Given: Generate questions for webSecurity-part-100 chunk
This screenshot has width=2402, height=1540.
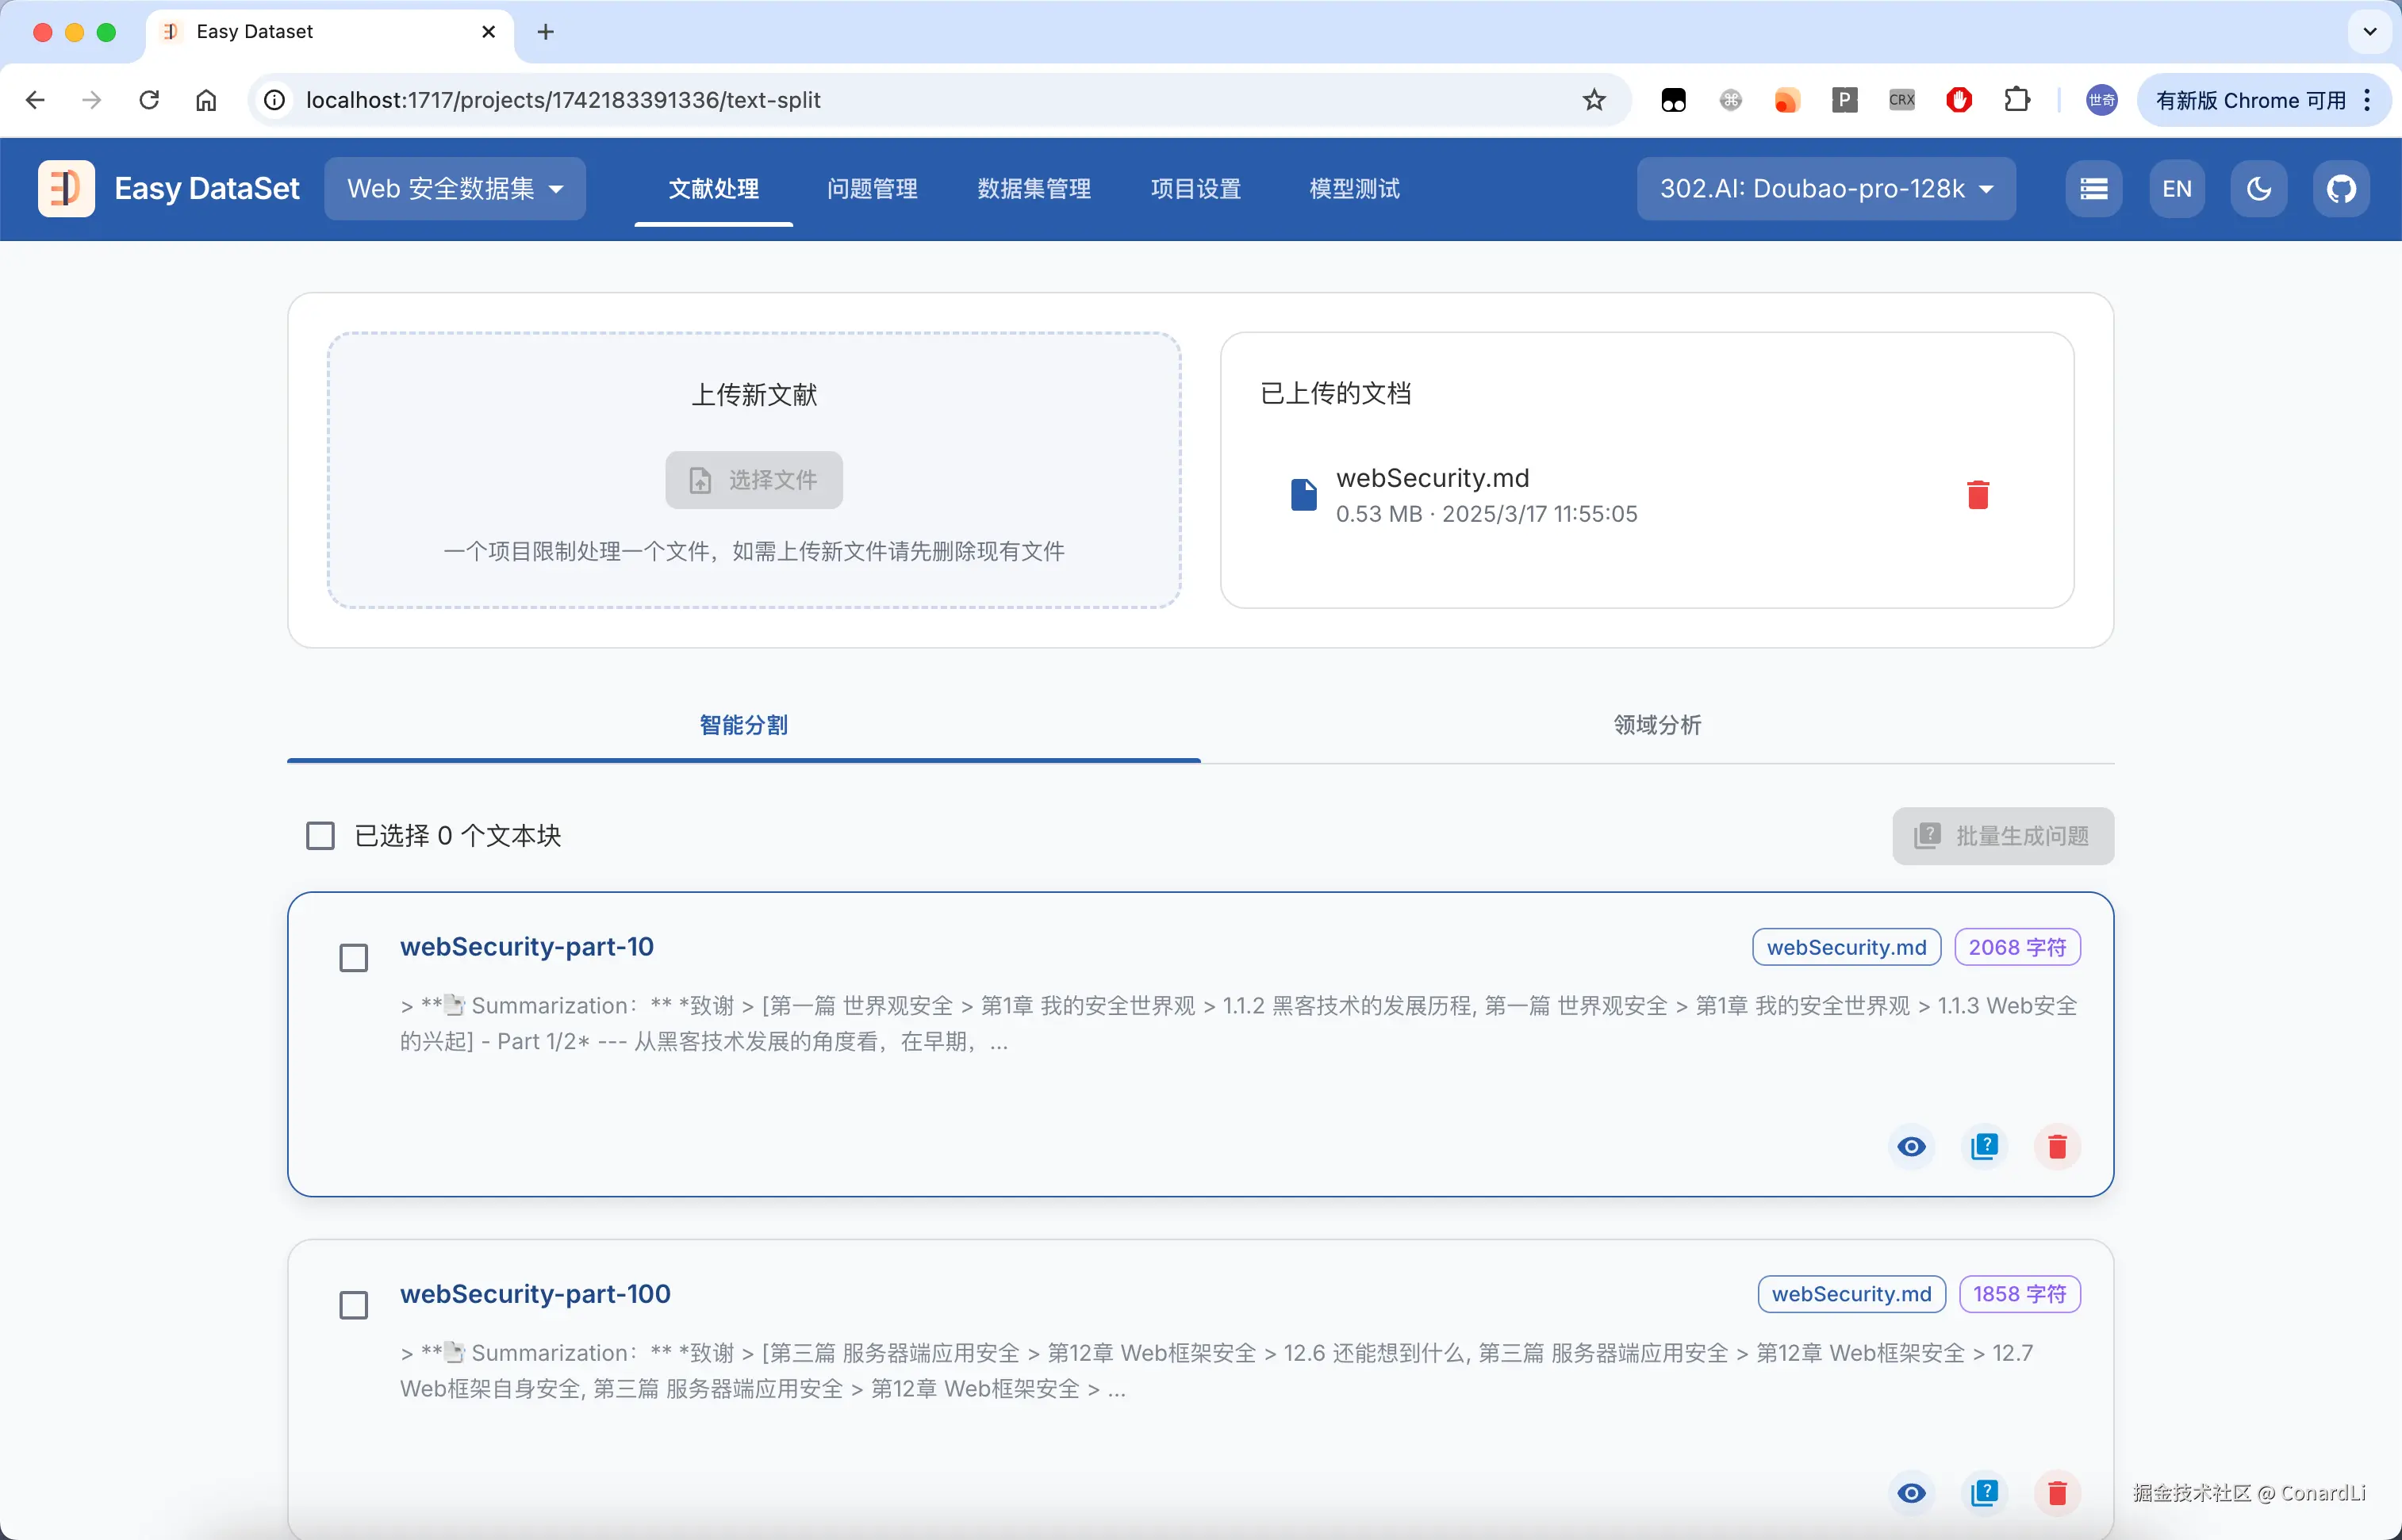Looking at the screenshot, I should 1984,1493.
